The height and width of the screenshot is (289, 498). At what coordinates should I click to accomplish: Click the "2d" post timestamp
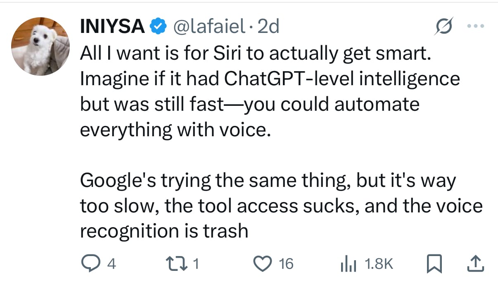(268, 27)
